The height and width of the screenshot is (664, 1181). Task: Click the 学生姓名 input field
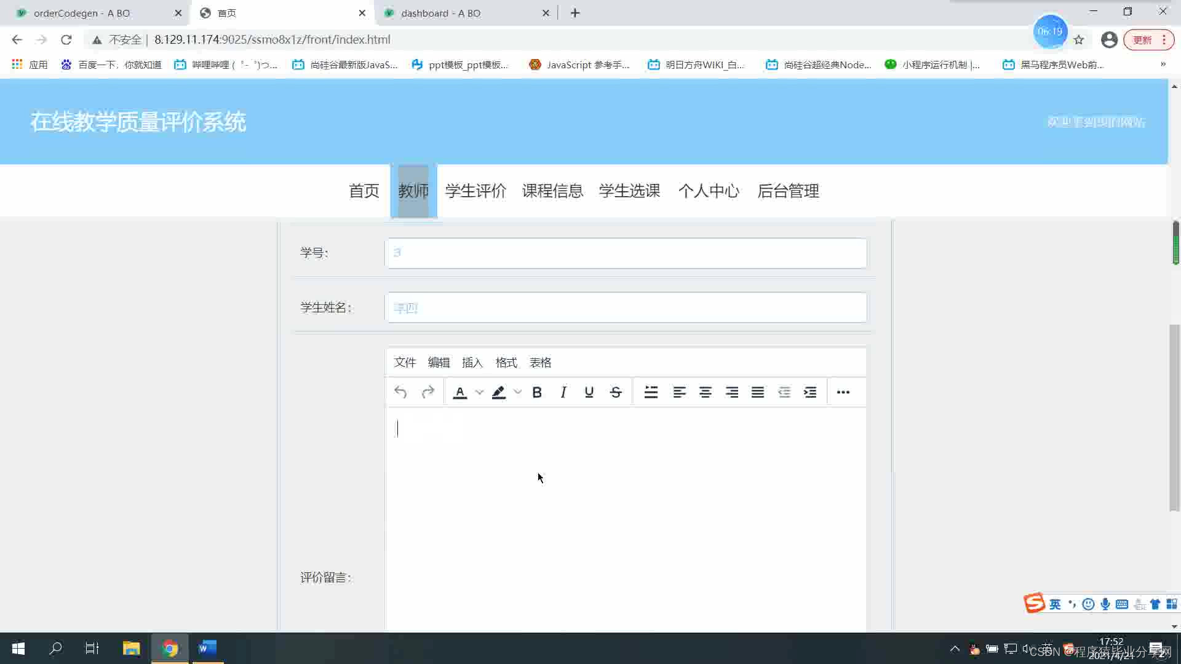(626, 307)
